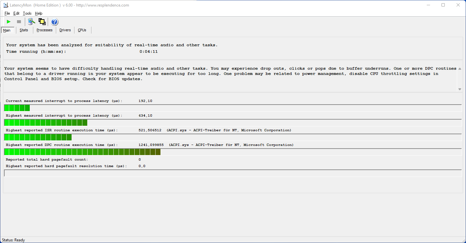The width and height of the screenshot is (466, 243).
Task: Click the highest DPC routine execution bar
Action: (x=82, y=152)
